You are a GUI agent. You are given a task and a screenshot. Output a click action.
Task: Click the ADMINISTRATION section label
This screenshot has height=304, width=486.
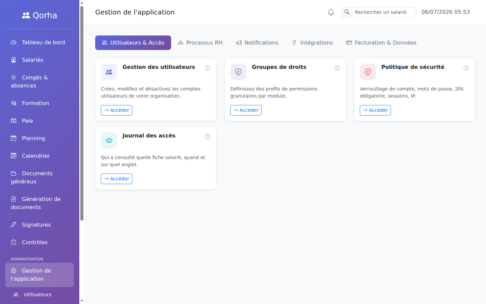coord(27,259)
